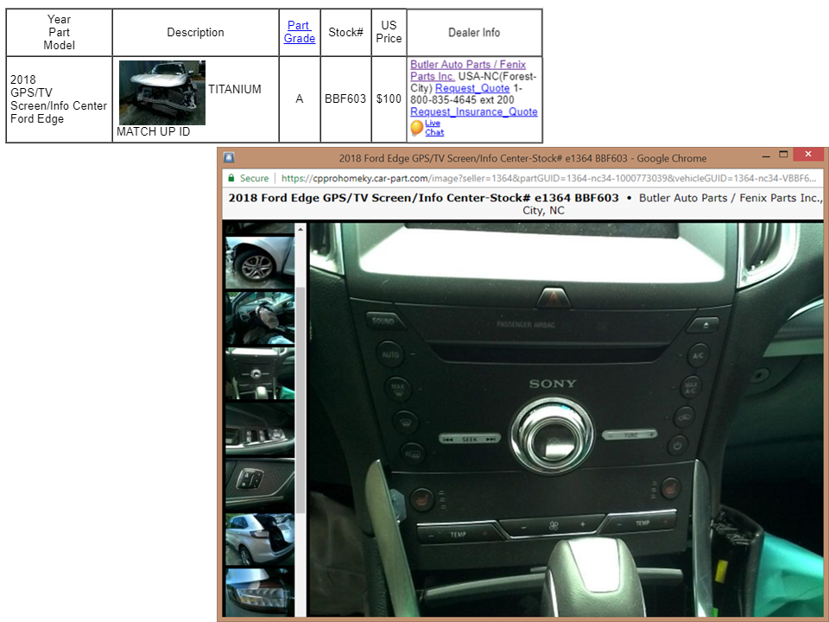Screen dimensions: 829x622
Task: Click the 2018 GPS/TV Screen/Info Center Ford Edge cell
Action: [59, 98]
